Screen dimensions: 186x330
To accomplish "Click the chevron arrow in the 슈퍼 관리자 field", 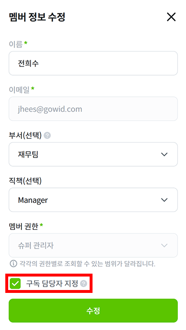I will (164, 245).
